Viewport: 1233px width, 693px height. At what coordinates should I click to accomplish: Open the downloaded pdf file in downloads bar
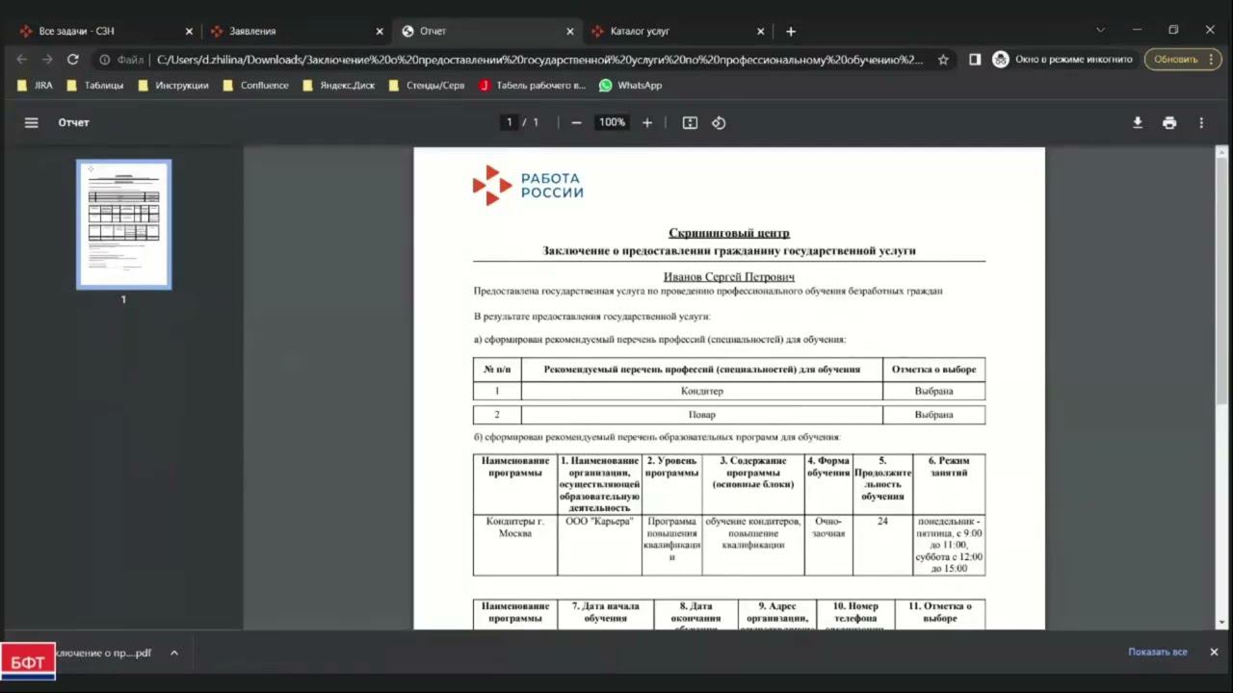[104, 653]
